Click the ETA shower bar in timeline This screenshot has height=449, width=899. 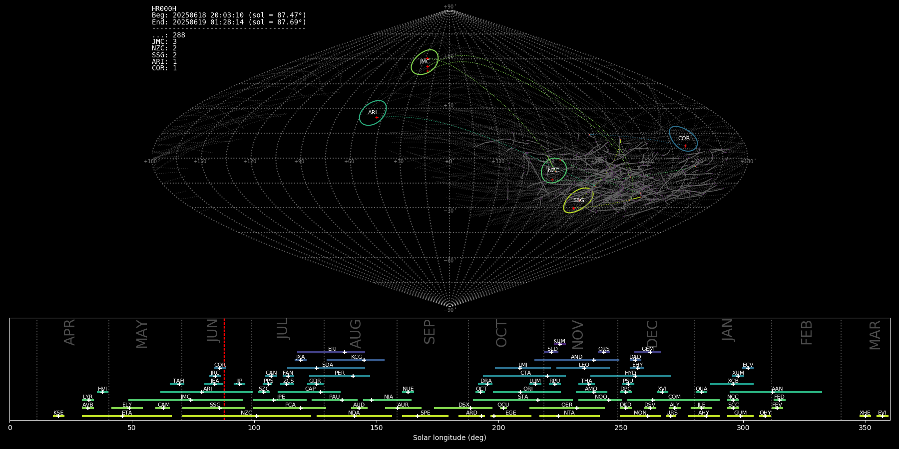[127, 416]
